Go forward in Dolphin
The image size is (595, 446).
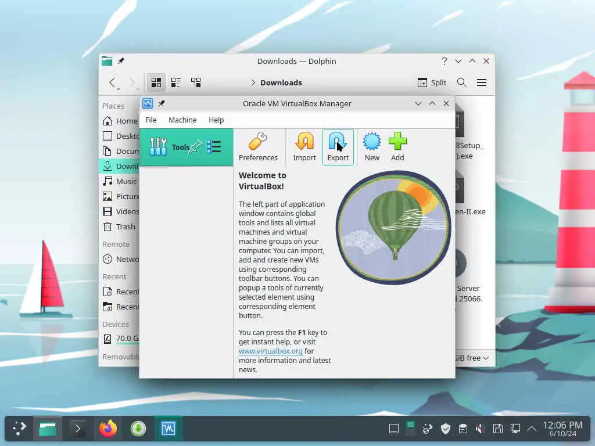132,82
